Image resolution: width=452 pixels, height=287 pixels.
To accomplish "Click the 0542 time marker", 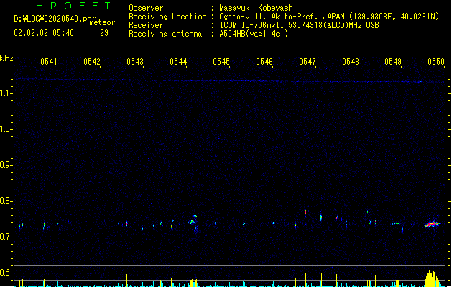I will pos(92,61).
